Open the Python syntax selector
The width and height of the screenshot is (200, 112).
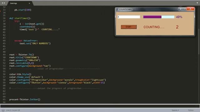pyautogui.click(x=191, y=110)
